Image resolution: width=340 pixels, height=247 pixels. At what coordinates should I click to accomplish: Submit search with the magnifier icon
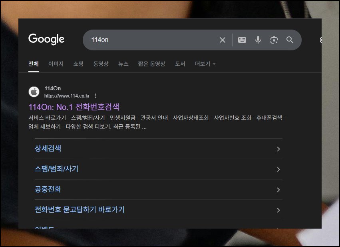tap(290, 40)
